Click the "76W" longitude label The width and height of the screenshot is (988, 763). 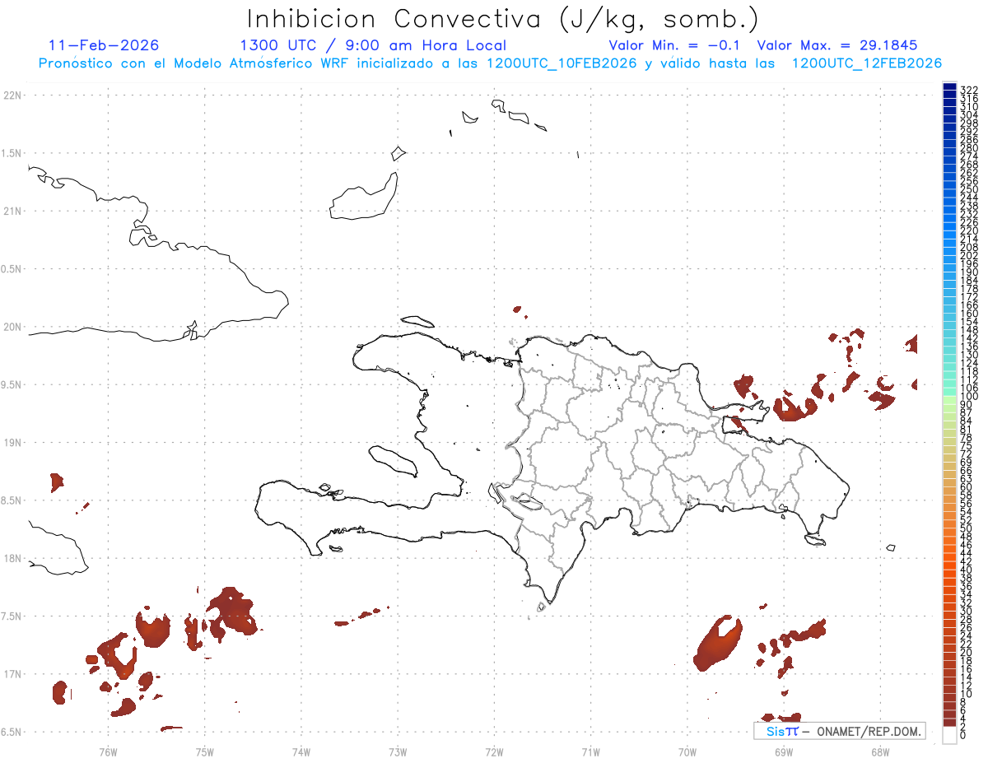pyautogui.click(x=108, y=751)
